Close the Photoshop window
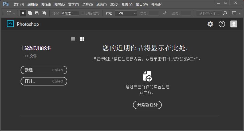 (236, 3)
